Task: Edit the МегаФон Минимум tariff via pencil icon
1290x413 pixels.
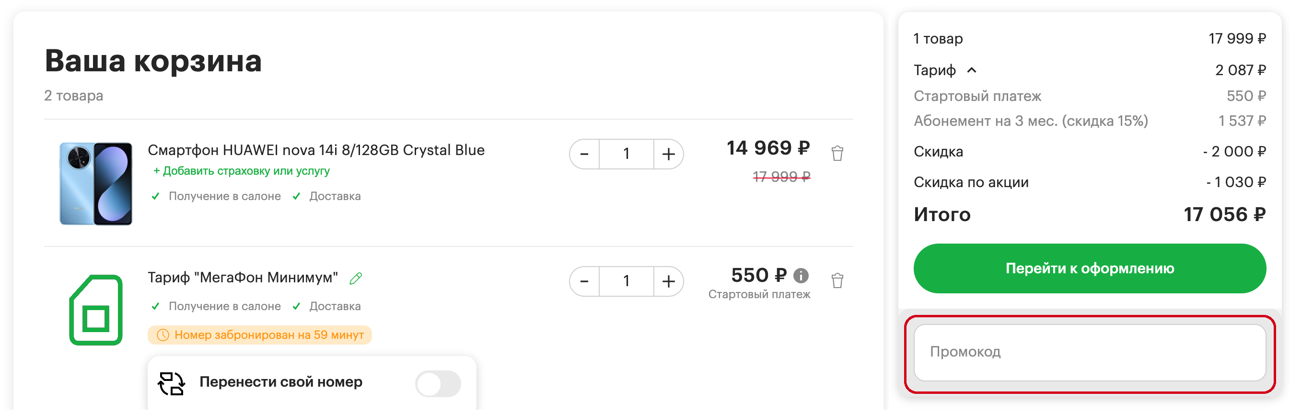Action: pyautogui.click(x=356, y=279)
